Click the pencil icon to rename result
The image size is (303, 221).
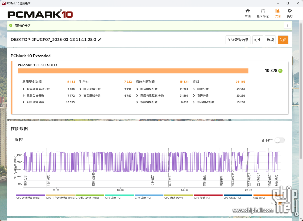pos(100,40)
